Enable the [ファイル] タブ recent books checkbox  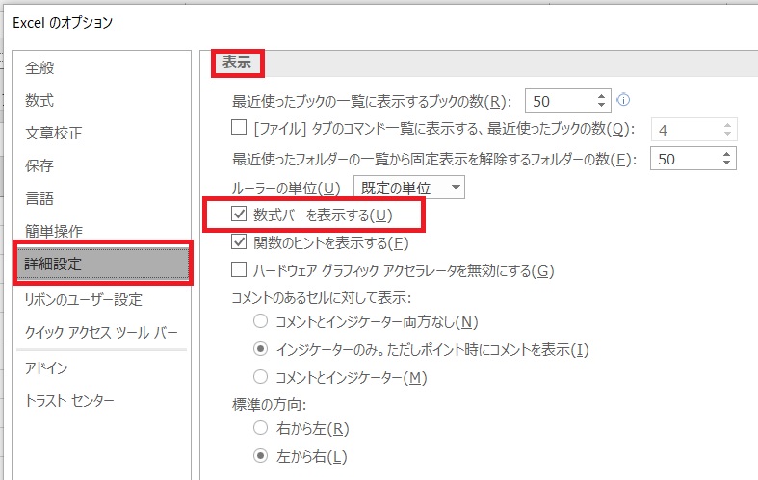[239, 128]
